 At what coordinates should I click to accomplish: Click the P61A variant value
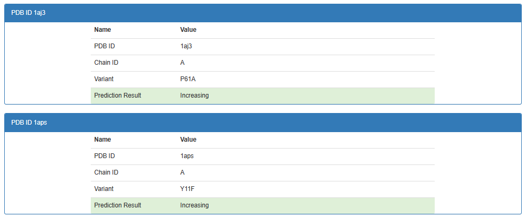click(187, 79)
